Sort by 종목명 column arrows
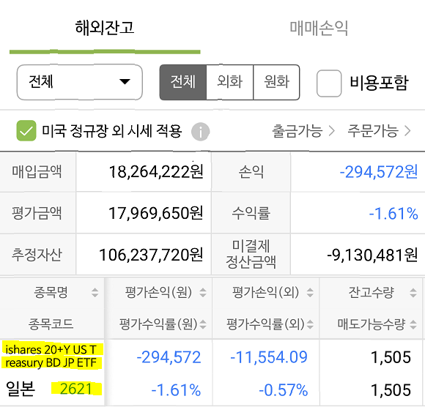The height and width of the screenshot is (407, 425). coord(95,293)
